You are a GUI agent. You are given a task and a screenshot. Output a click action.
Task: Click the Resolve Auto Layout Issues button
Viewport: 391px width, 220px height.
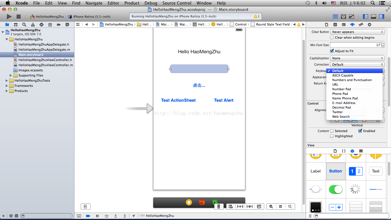(x=250, y=207)
